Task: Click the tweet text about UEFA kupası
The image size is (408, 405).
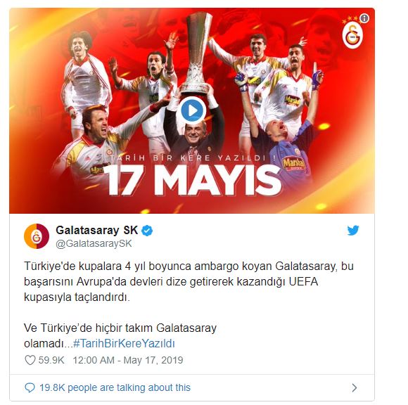Action: 189,282
